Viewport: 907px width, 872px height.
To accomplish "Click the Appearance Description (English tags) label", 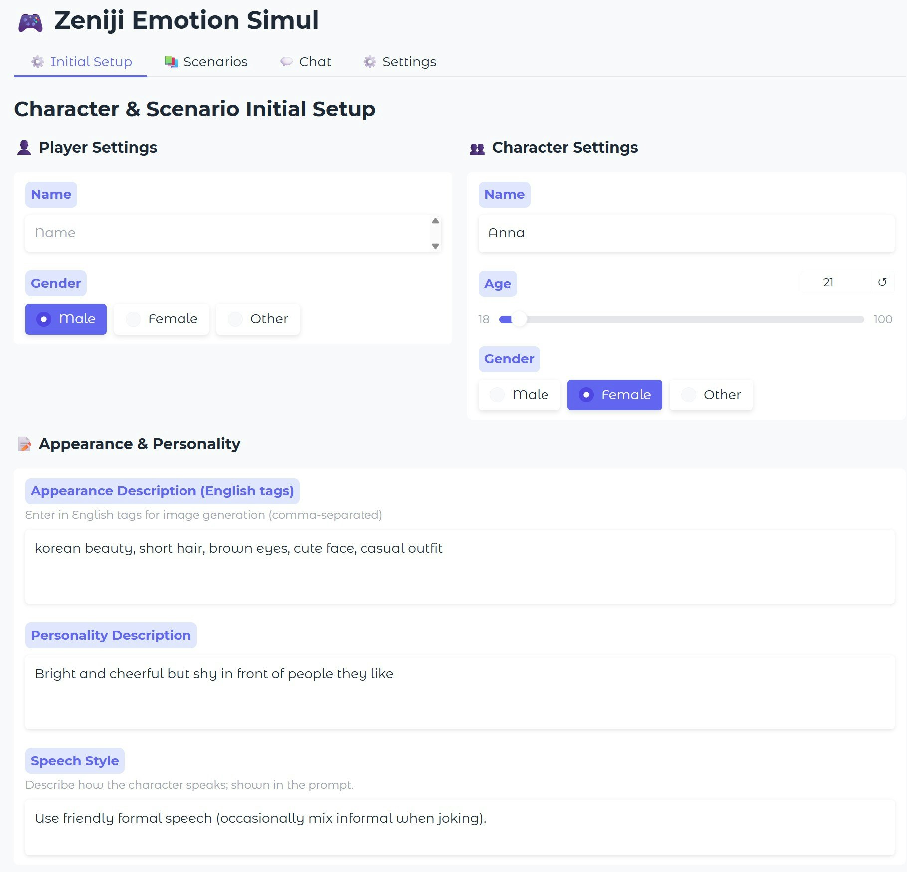I will click(x=162, y=491).
